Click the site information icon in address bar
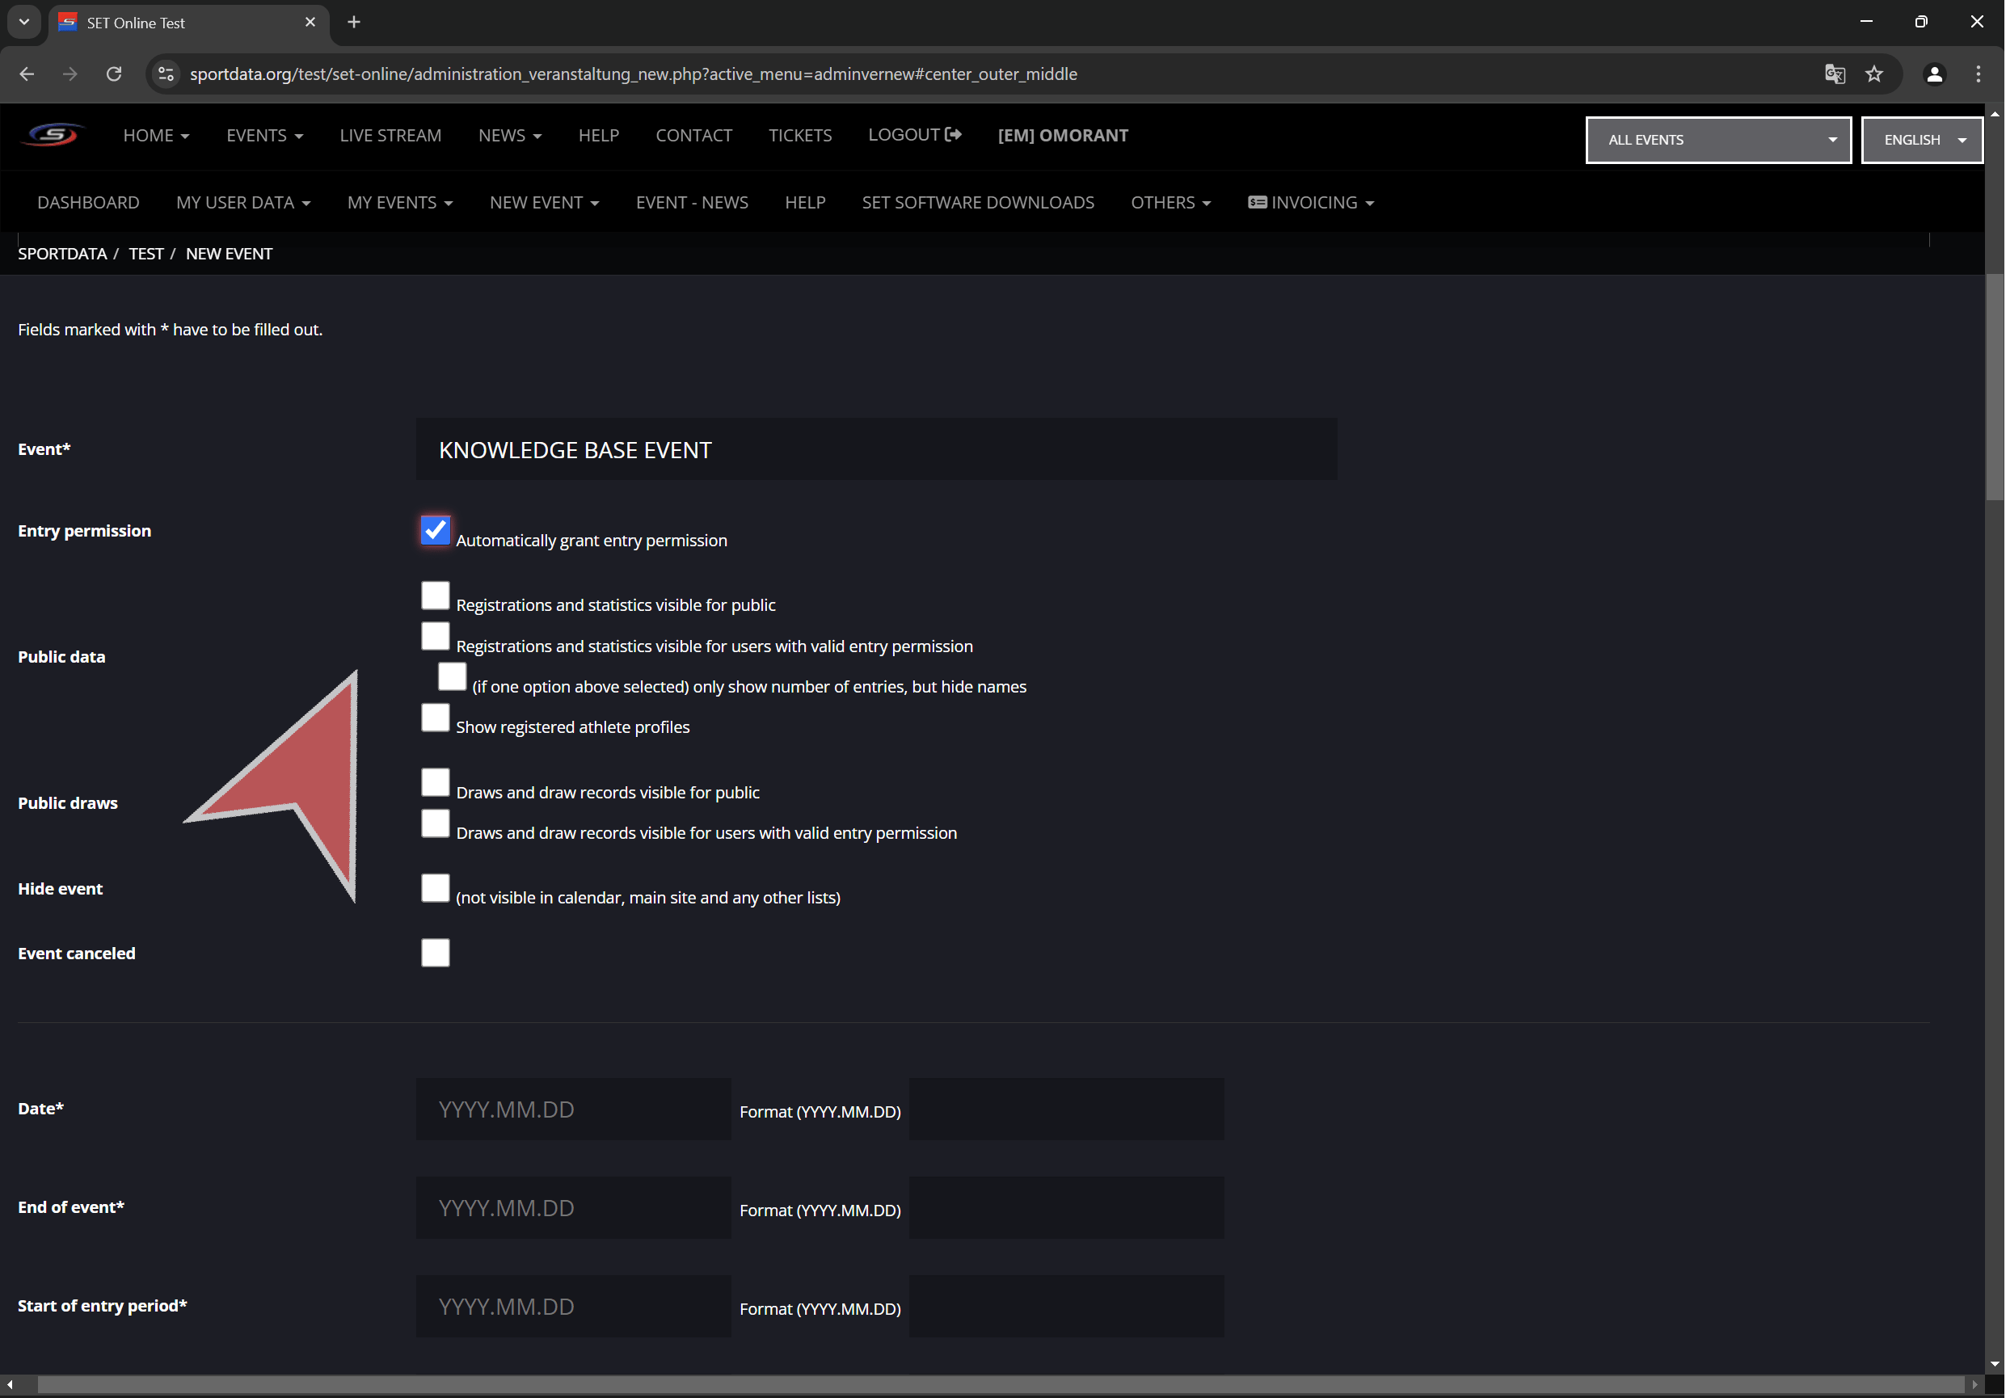 166,74
